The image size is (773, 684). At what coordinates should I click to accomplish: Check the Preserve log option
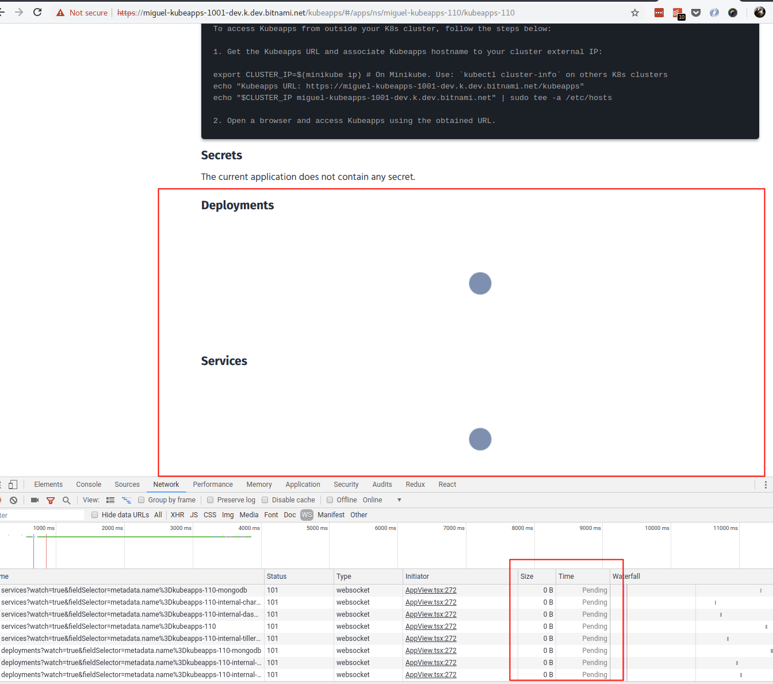(210, 499)
